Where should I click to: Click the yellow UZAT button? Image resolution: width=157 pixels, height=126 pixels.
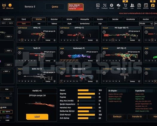click(x=37, y=117)
